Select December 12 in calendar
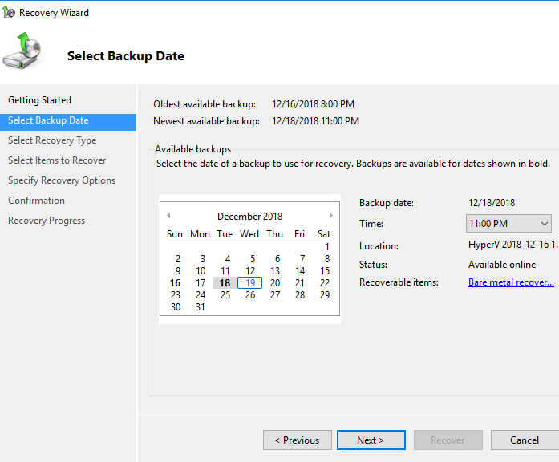This screenshot has height=462, width=559. click(250, 271)
